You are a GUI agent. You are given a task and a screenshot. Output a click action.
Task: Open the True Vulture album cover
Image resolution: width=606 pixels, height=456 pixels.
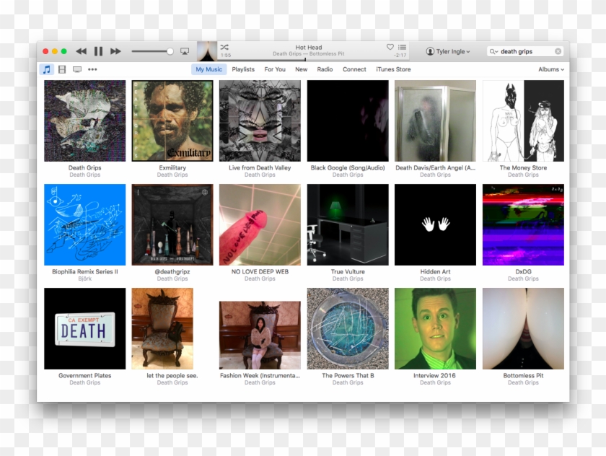348,224
